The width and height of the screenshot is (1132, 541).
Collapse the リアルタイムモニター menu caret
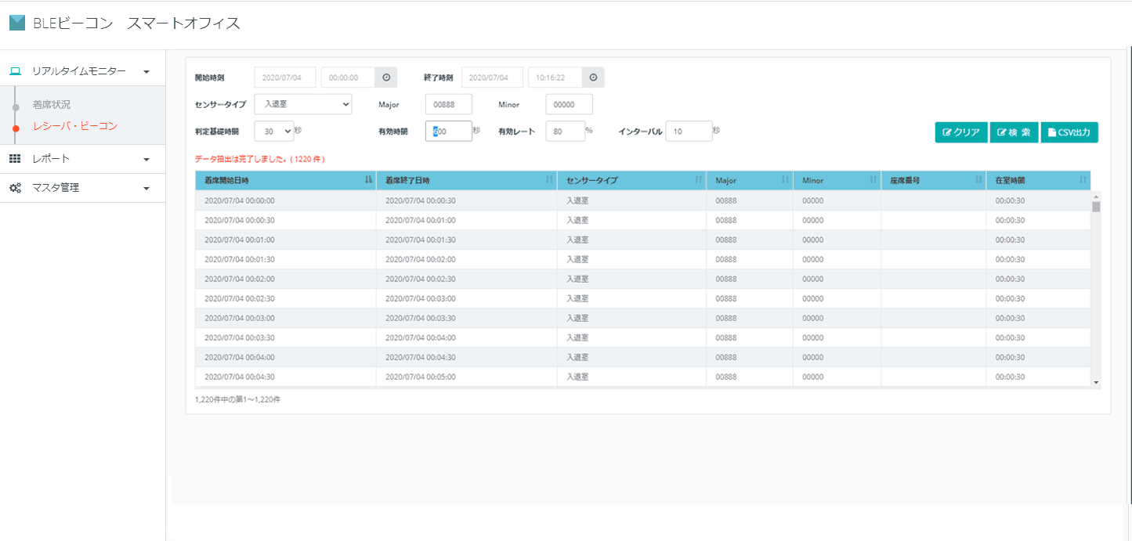(146, 72)
